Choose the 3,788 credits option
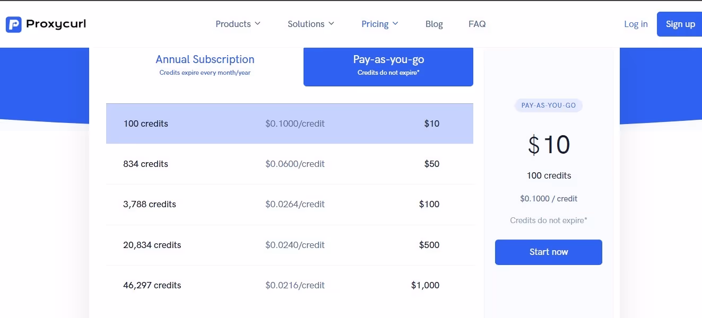Screen dimensions: 702x318 pyautogui.click(x=290, y=204)
